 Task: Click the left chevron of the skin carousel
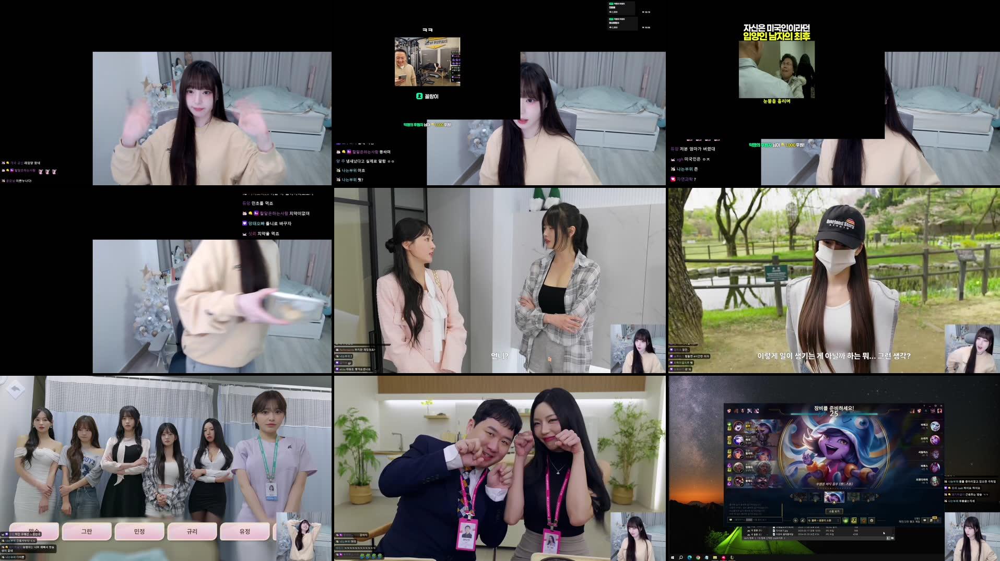click(x=792, y=497)
